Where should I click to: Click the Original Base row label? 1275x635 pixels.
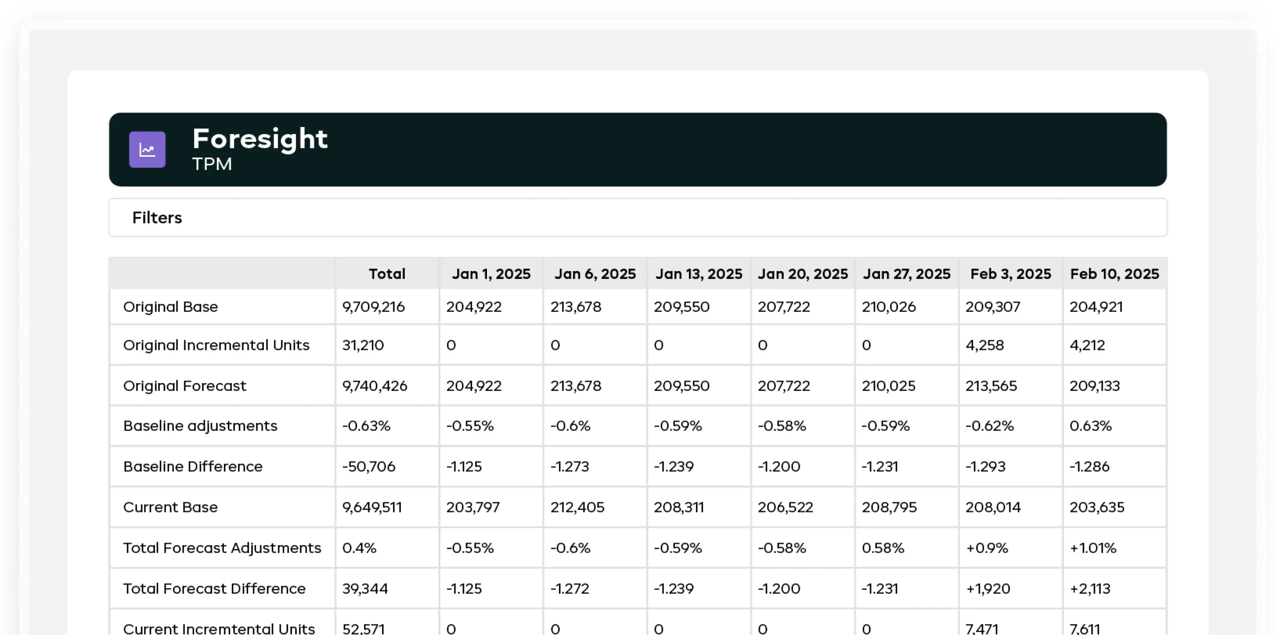click(x=170, y=307)
